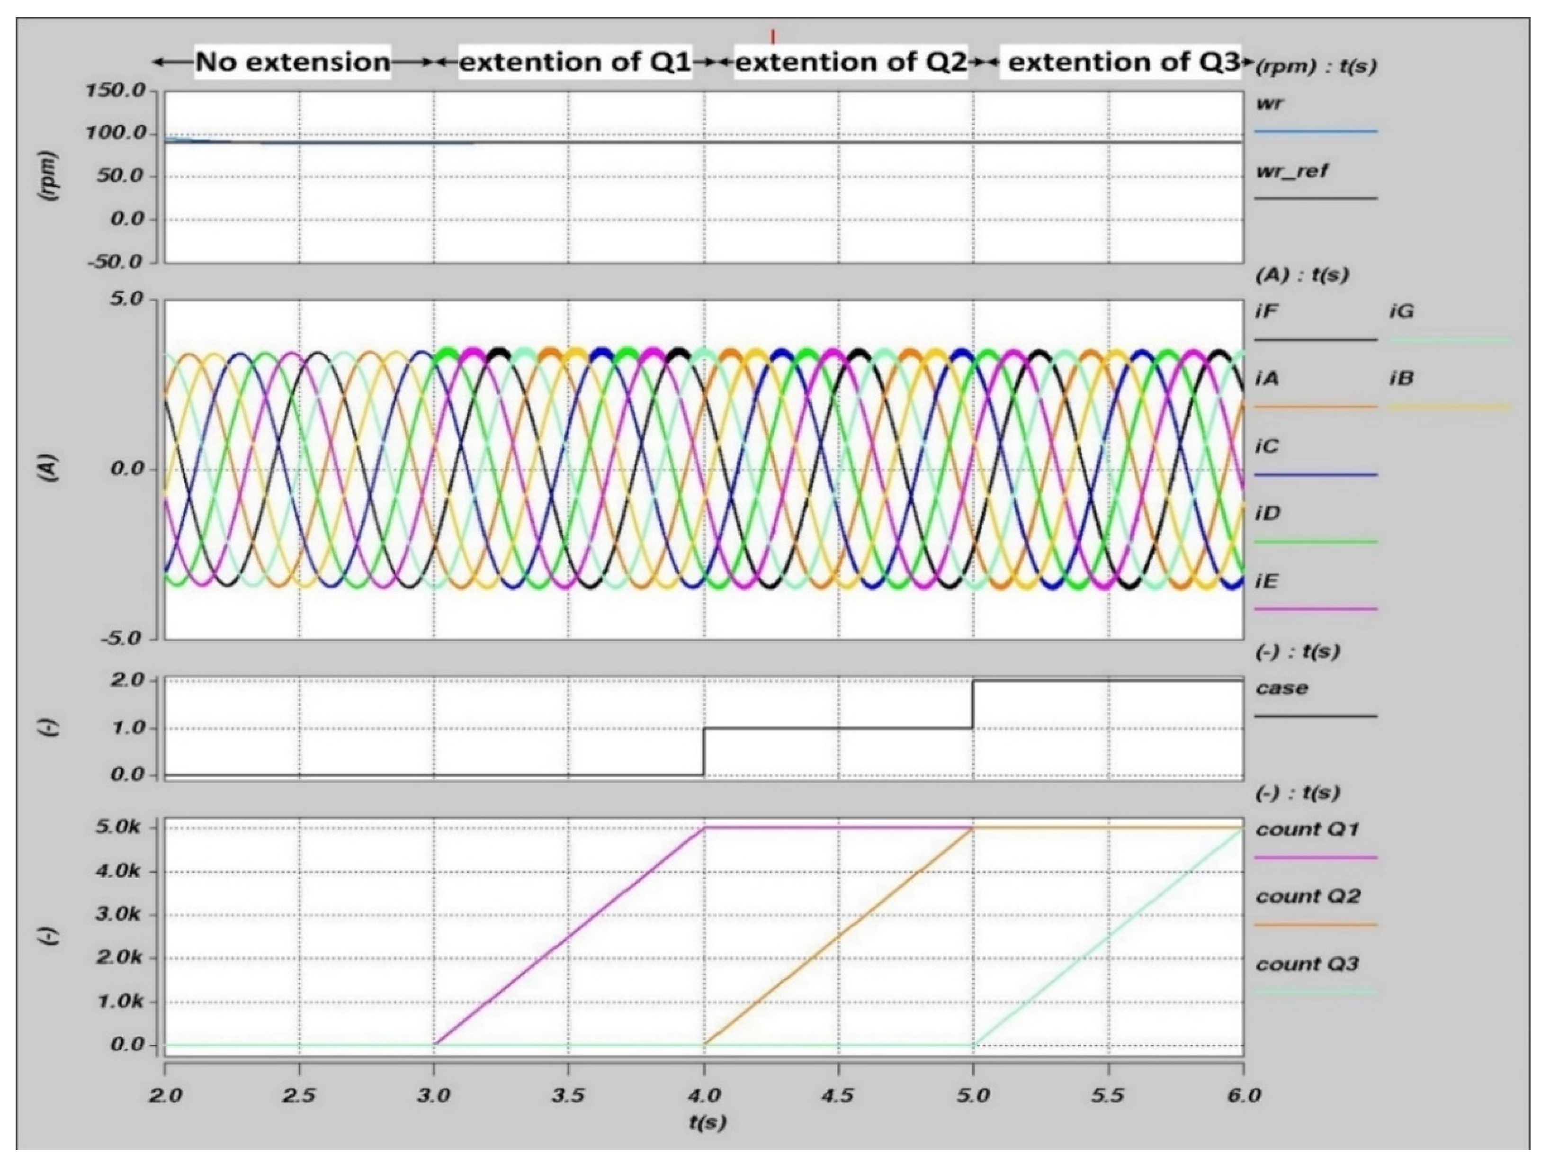1550x1168 pixels.
Task: Click the (A) : t(s) plot header
Action: (x=1302, y=275)
